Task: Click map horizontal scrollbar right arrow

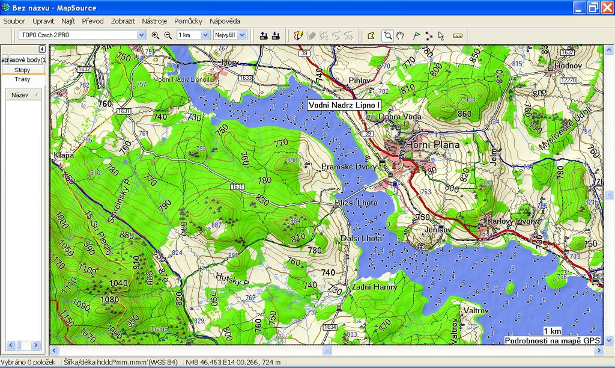Action: (x=599, y=351)
